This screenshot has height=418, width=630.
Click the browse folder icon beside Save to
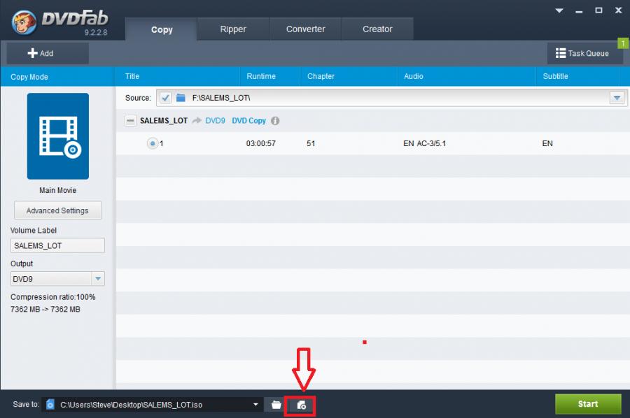[276, 405]
